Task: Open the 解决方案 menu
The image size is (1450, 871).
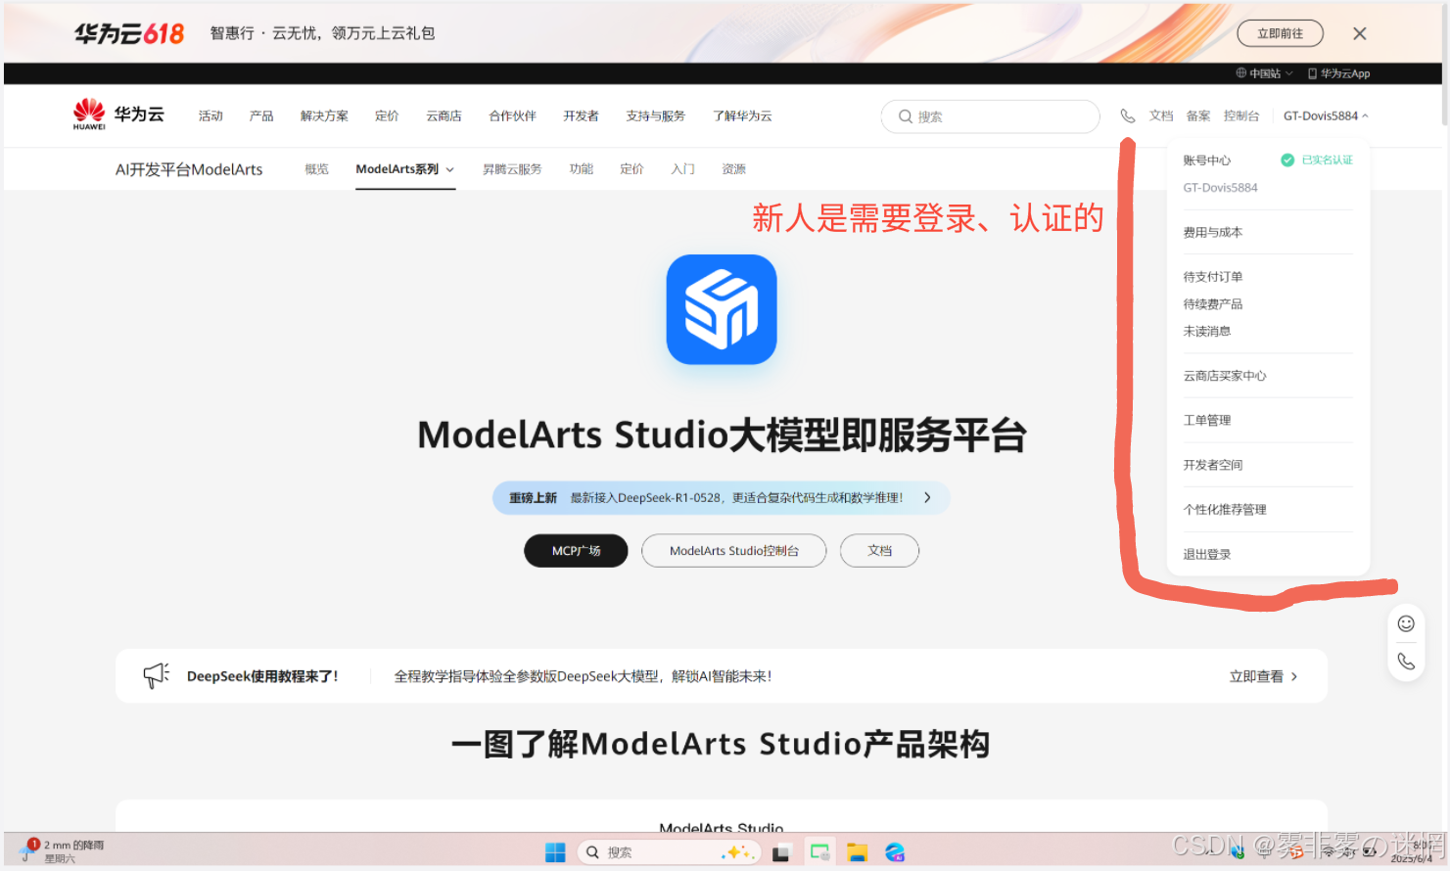Action: [324, 115]
